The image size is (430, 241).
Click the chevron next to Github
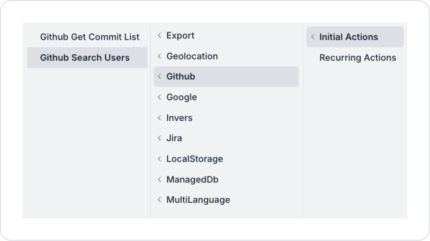(x=159, y=77)
